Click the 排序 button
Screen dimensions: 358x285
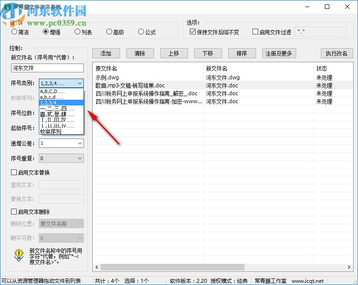(x=241, y=53)
